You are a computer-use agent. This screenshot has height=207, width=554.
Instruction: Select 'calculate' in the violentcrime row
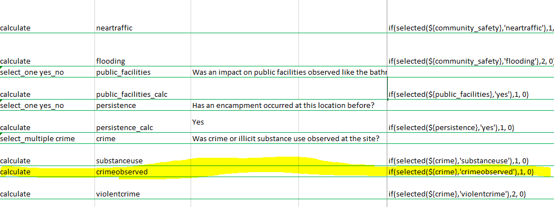point(15,194)
